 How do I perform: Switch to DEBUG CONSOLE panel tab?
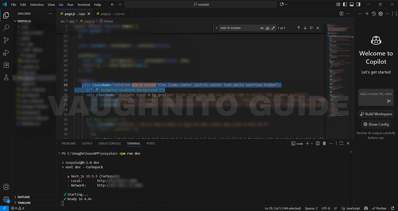click(x=110, y=143)
